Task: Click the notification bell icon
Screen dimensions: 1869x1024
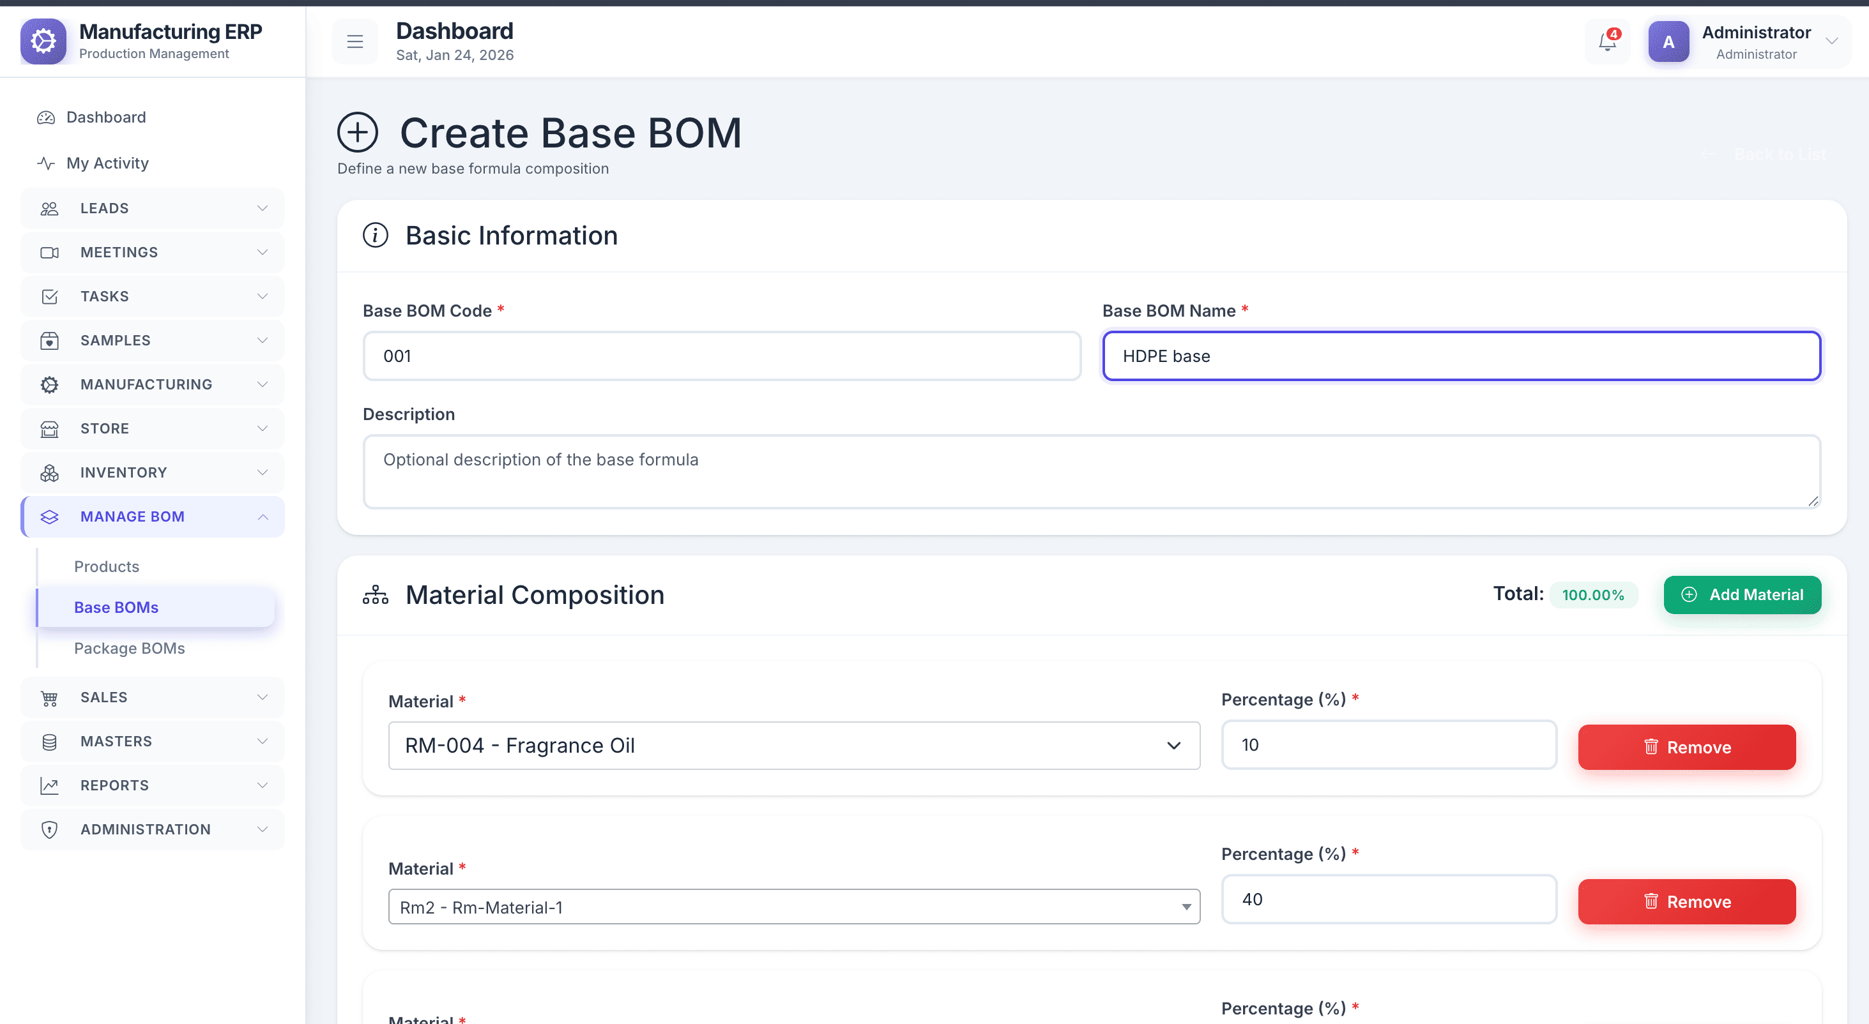Action: (1607, 42)
